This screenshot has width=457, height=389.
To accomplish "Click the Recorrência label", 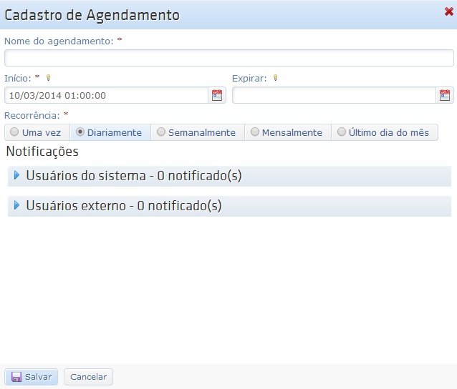I will pos(32,116).
